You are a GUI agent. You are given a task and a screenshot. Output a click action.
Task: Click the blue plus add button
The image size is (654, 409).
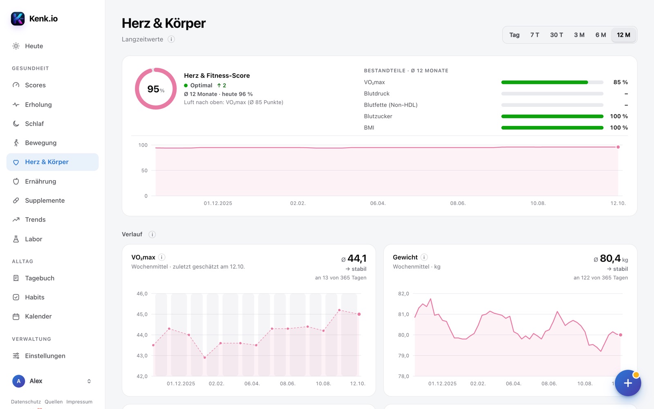(x=628, y=383)
